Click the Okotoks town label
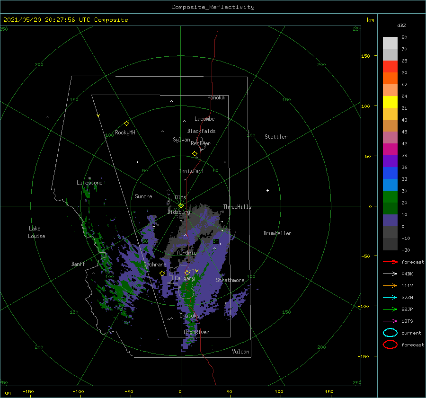Image resolution: width=426 pixels, height=398 pixels. (x=190, y=316)
